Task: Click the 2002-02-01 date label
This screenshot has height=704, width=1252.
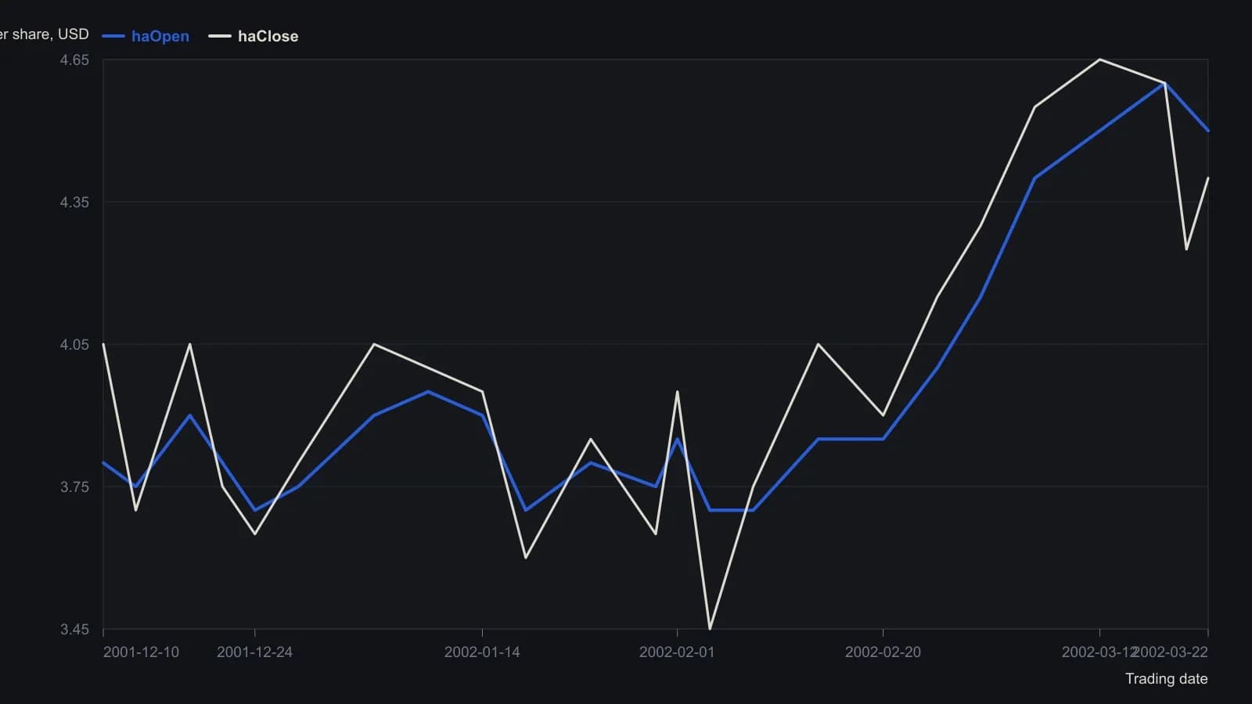Action: coord(677,652)
